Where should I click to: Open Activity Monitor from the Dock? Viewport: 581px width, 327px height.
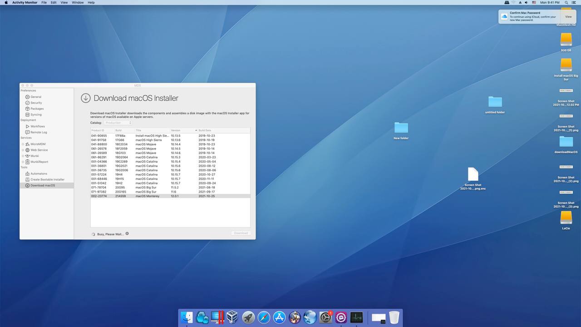point(356,317)
